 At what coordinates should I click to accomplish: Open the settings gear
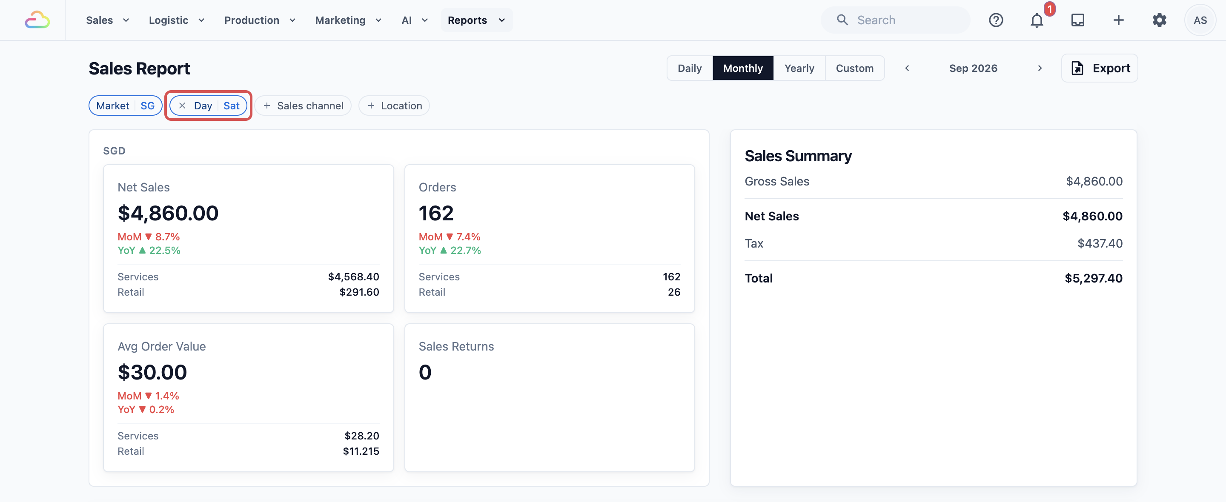1159,20
